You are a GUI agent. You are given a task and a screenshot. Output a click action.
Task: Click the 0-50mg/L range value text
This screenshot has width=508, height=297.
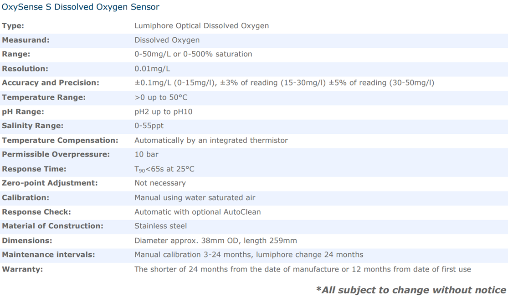point(193,54)
